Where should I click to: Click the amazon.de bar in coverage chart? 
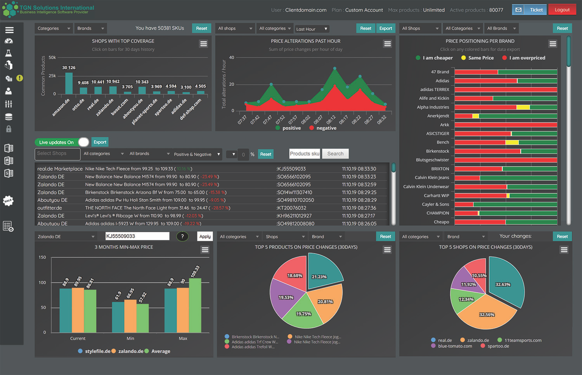pyautogui.click(x=69, y=83)
